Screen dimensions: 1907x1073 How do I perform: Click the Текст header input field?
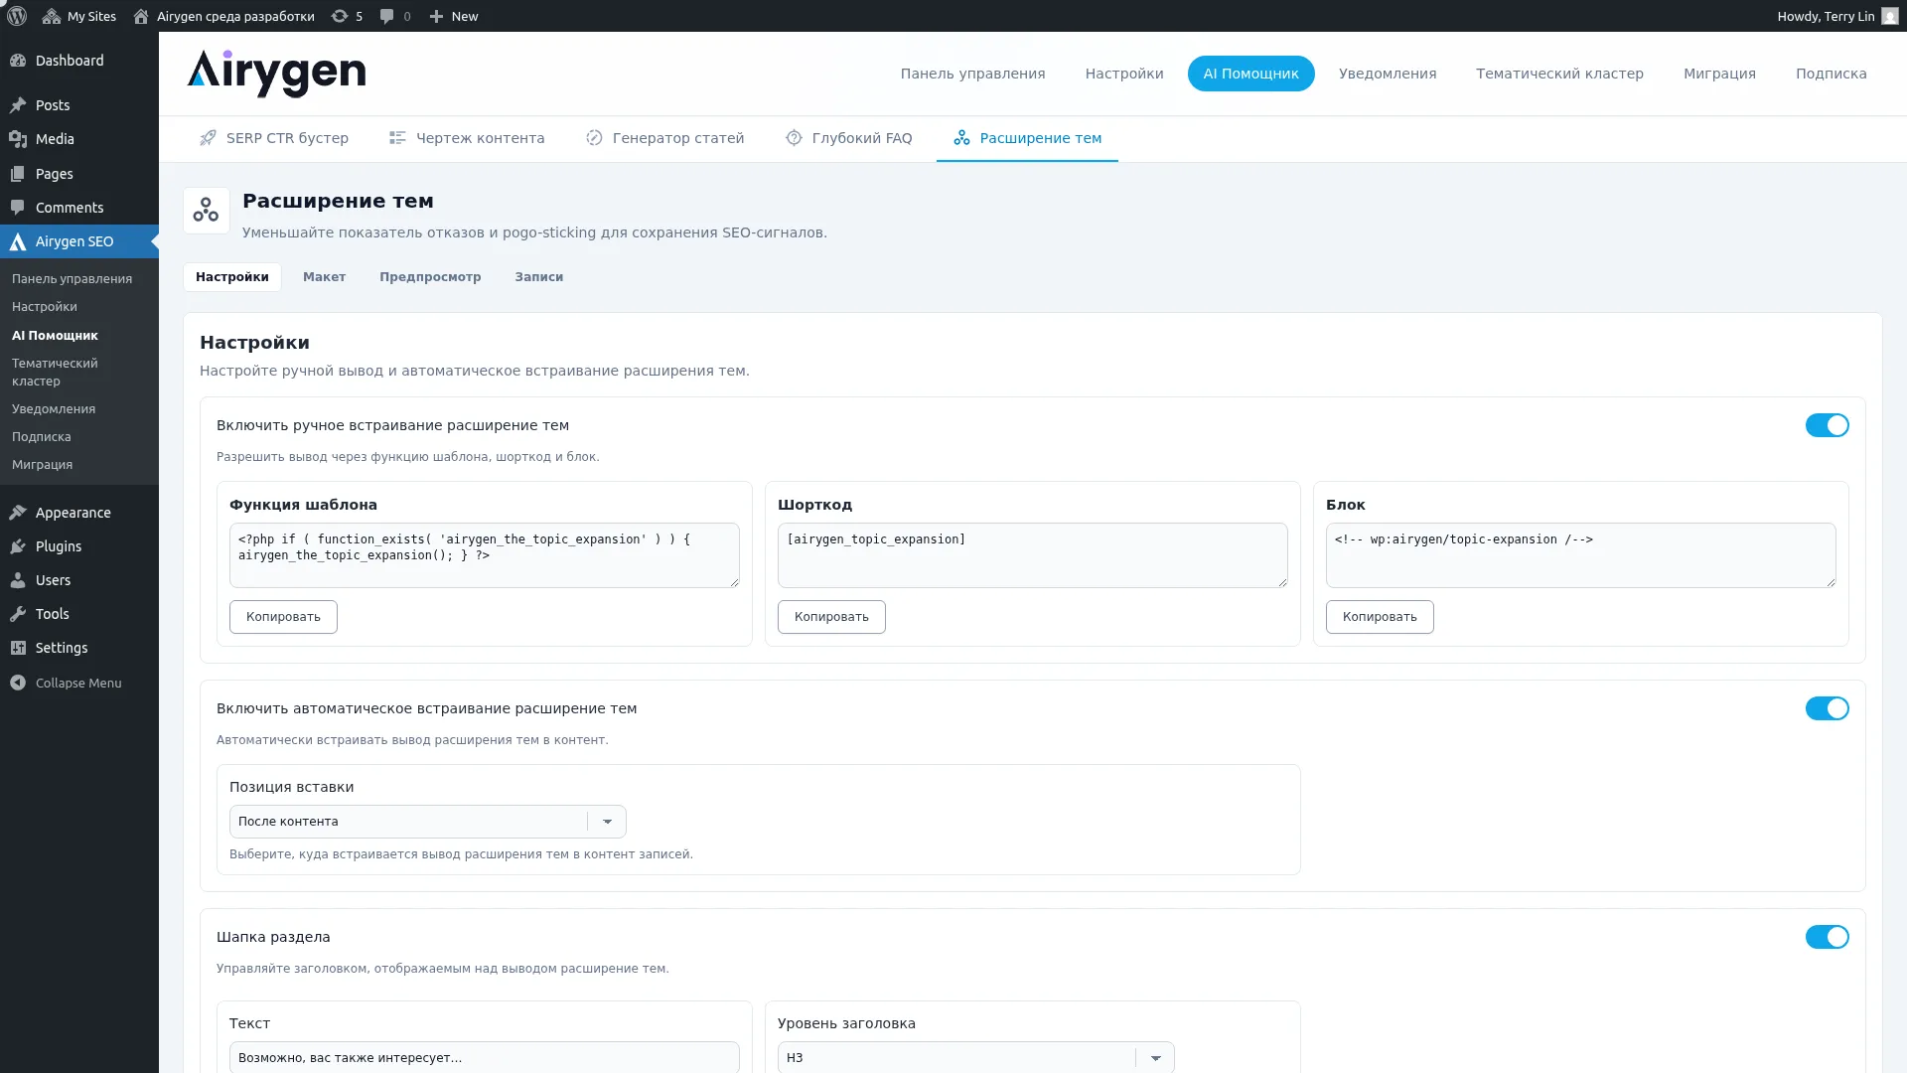coord(485,1057)
